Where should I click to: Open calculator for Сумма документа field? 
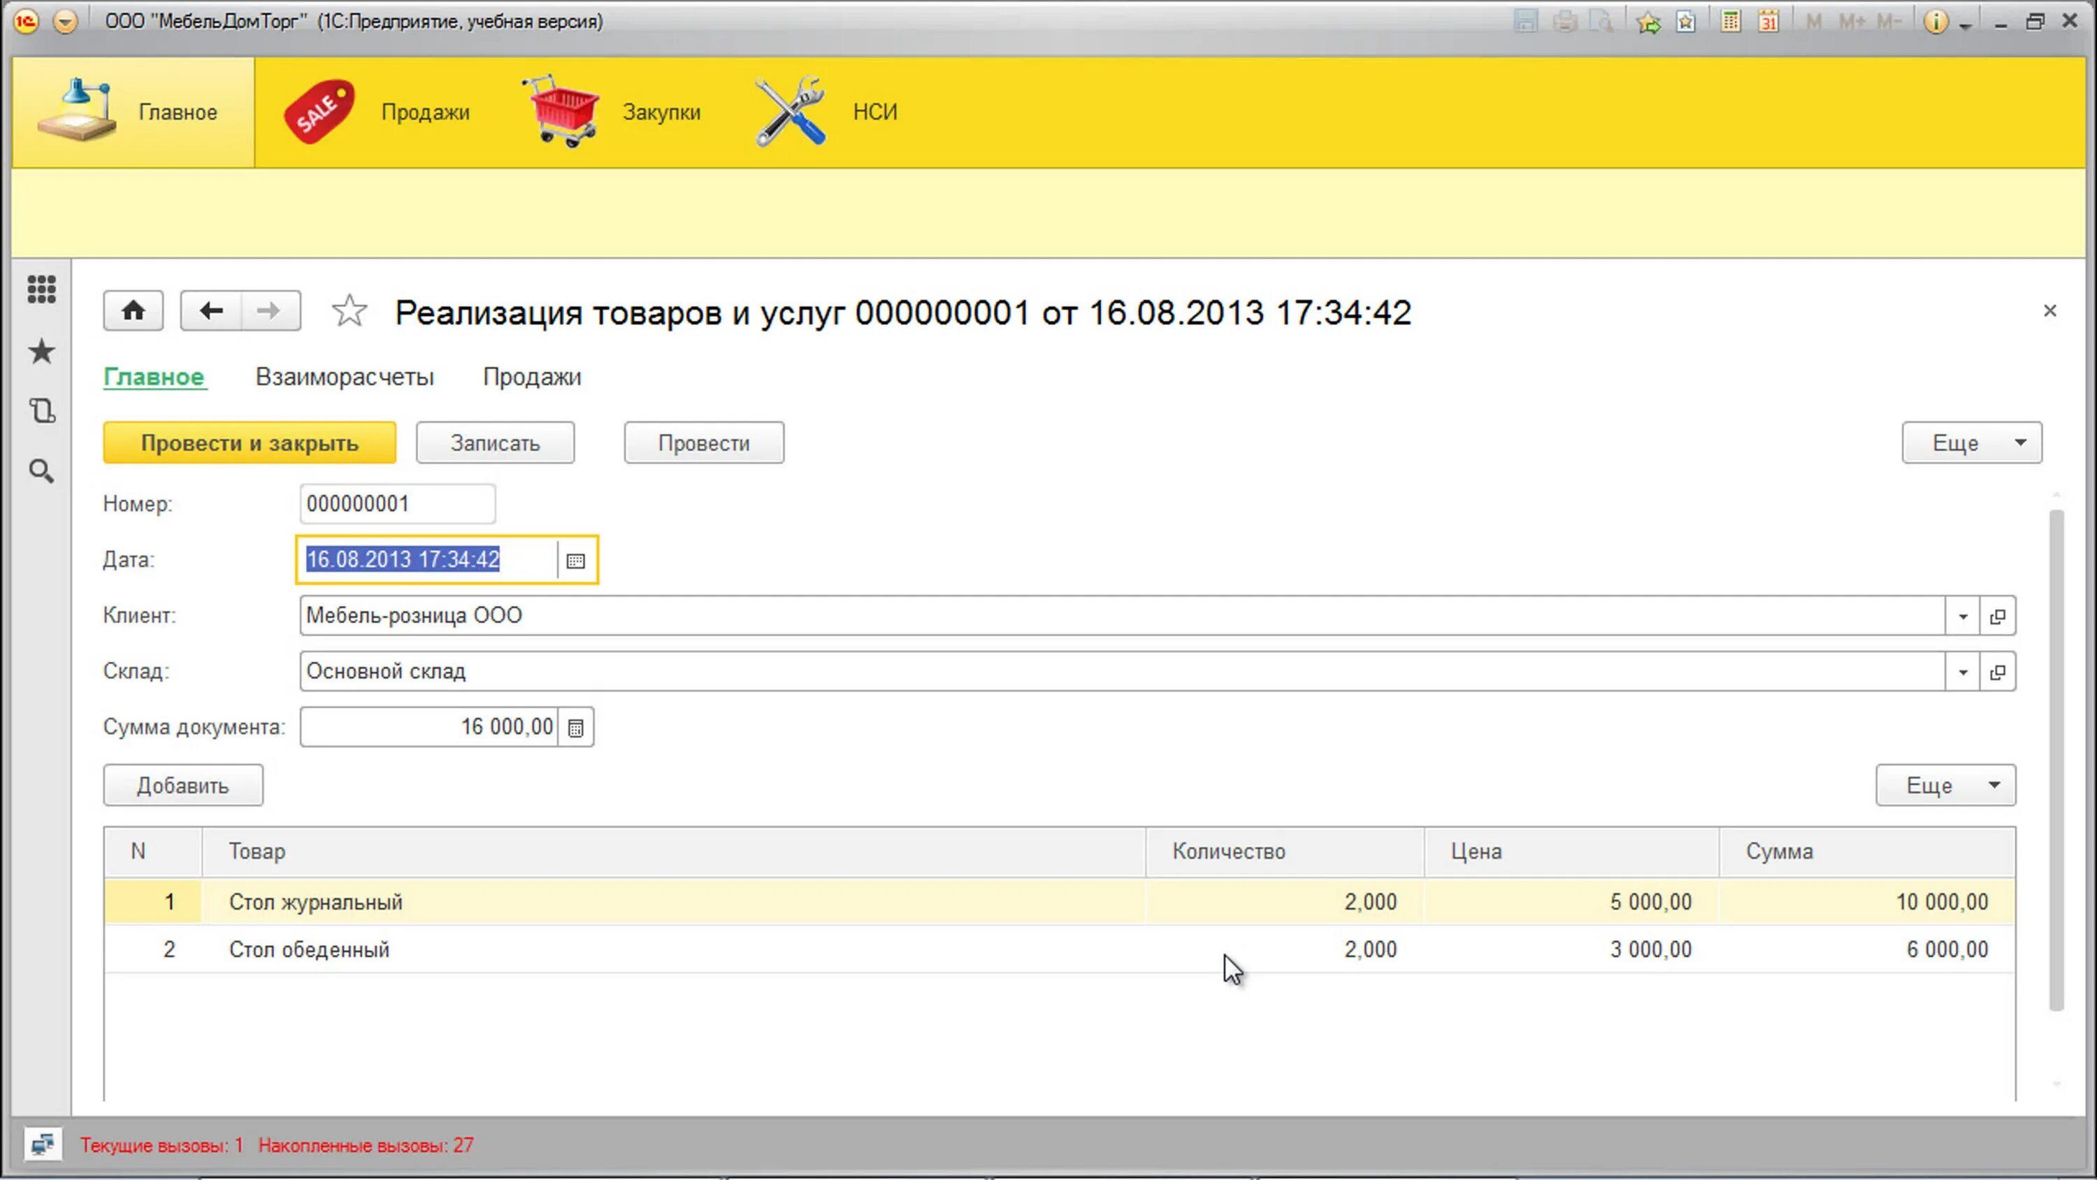[x=575, y=727]
